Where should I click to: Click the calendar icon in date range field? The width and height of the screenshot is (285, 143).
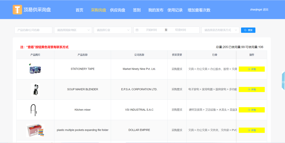pos(137,30)
